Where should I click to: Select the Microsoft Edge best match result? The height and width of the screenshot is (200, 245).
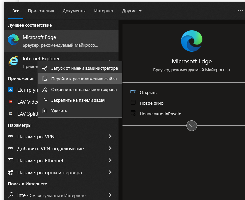tap(61, 41)
